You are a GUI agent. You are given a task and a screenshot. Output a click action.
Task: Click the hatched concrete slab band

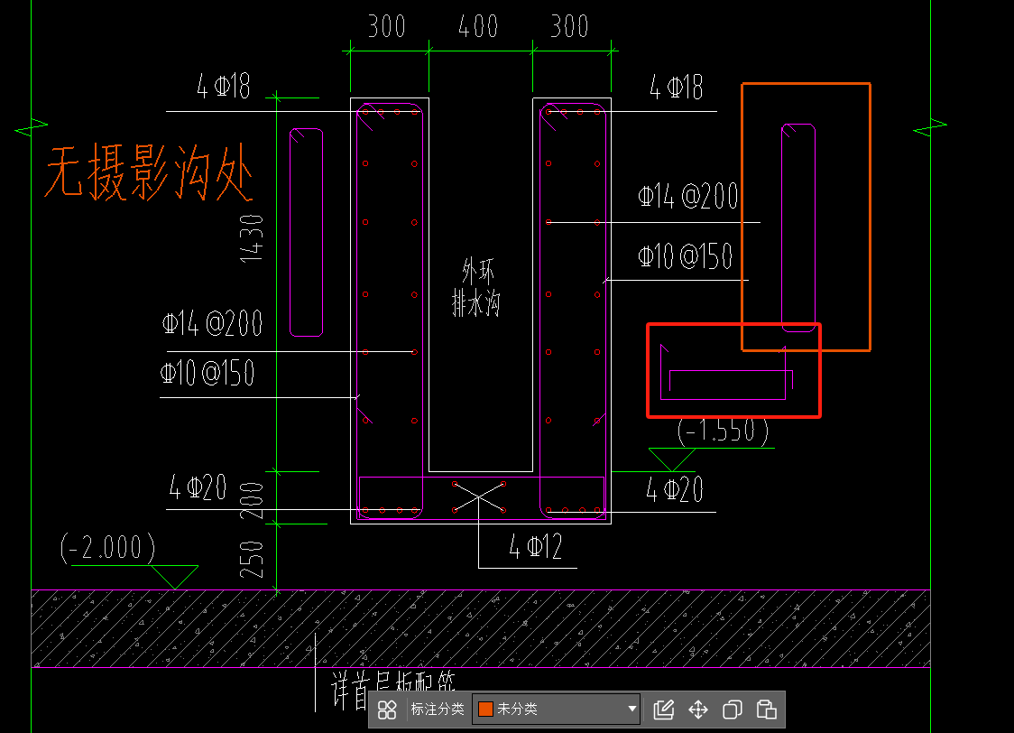tap(481, 628)
